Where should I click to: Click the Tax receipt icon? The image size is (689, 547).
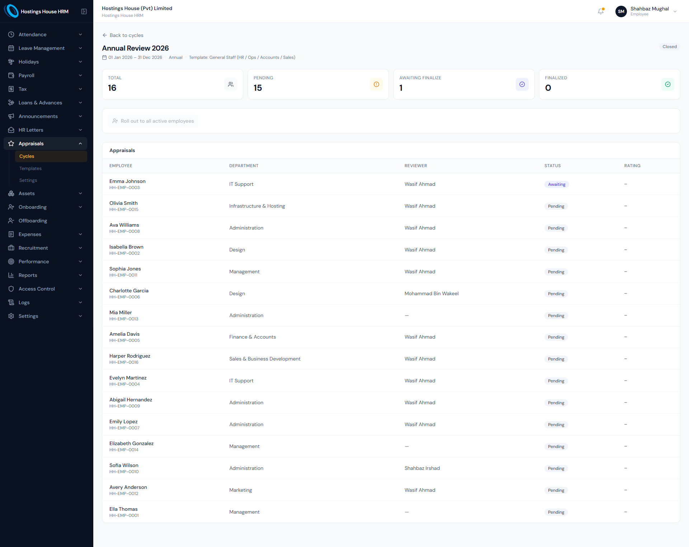[11, 89]
